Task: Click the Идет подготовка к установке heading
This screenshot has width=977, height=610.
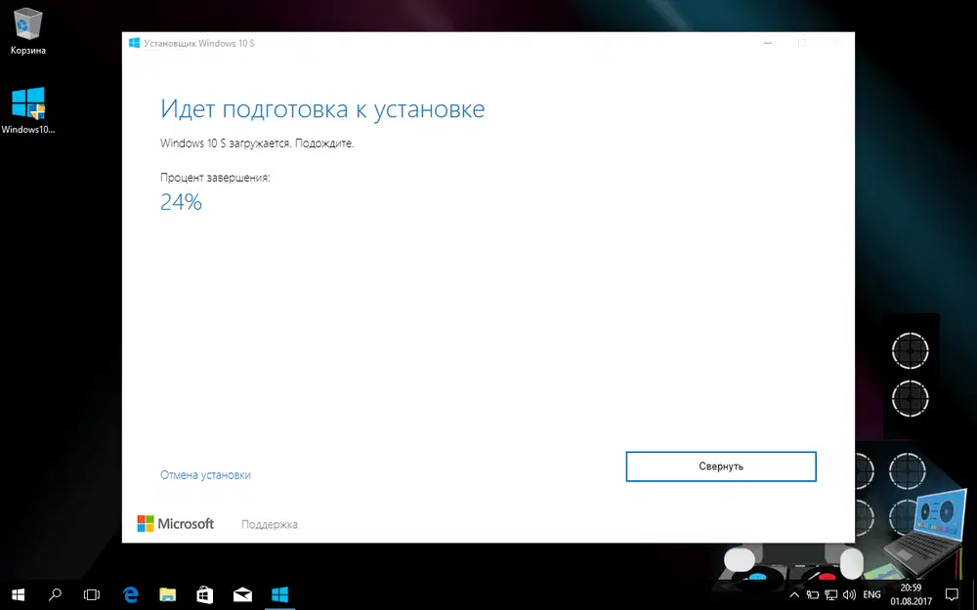Action: [322, 109]
